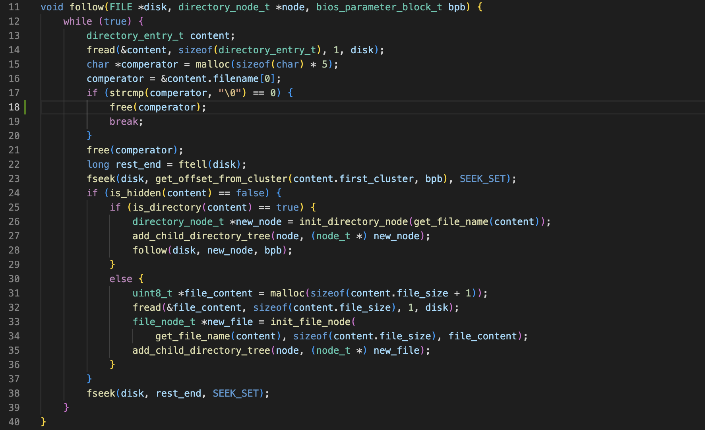
Task: Click SEEK_SET constant on line 38
Action: (236, 393)
